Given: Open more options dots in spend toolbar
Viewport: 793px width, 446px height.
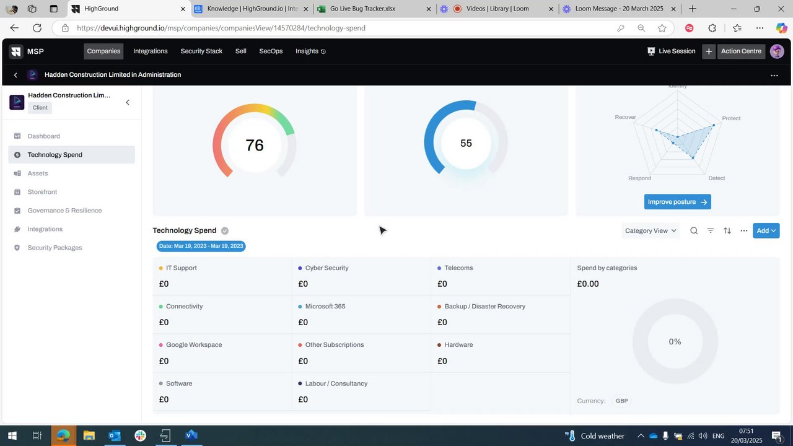Looking at the screenshot, I should pyautogui.click(x=744, y=230).
